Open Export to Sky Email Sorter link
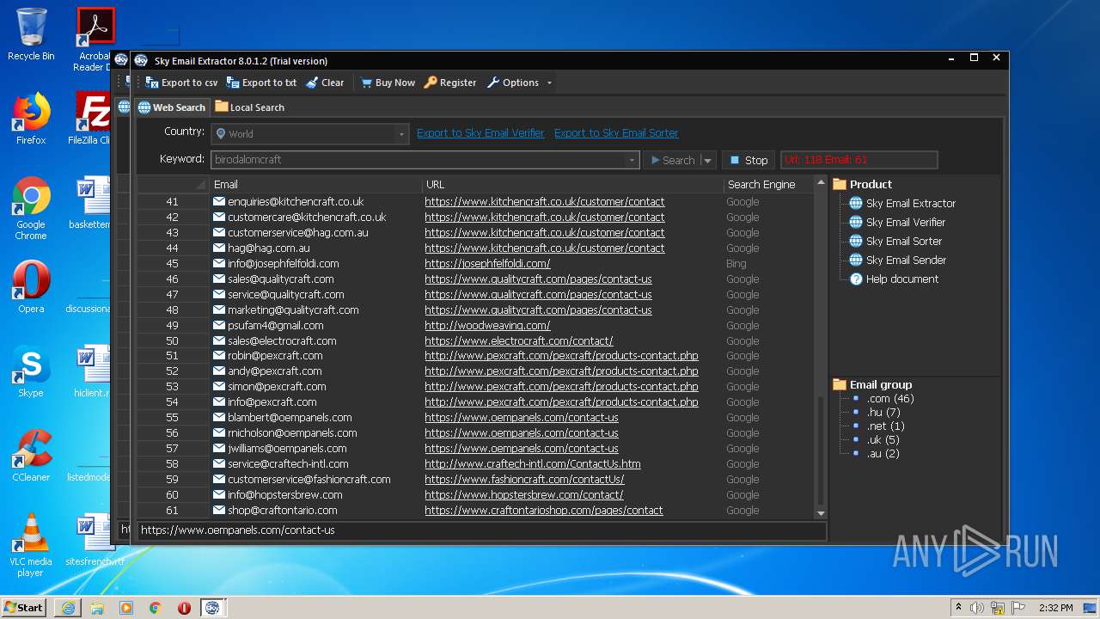The width and height of the screenshot is (1100, 619). (616, 133)
